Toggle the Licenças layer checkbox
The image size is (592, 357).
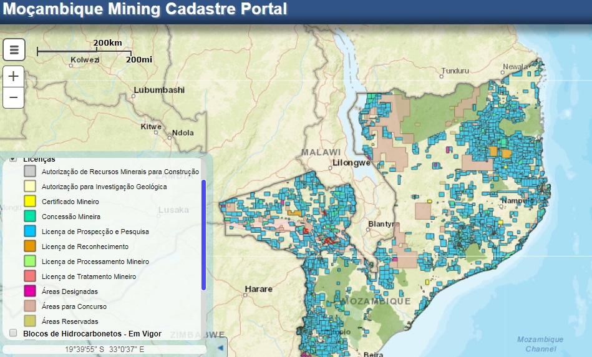click(x=13, y=160)
